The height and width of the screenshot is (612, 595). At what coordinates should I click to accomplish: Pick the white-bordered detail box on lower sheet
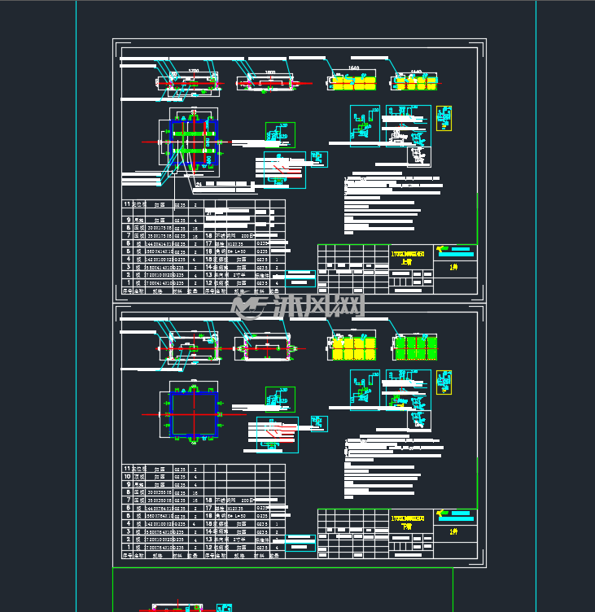419,421
